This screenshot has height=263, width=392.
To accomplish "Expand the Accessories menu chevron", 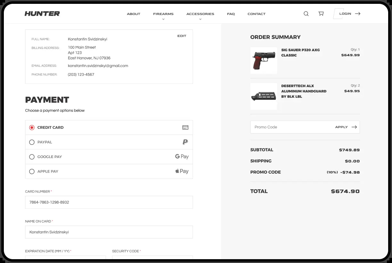I will (x=200, y=19).
